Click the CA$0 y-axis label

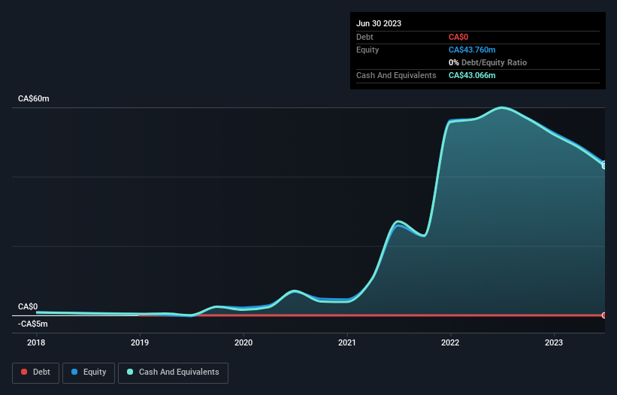coord(28,306)
